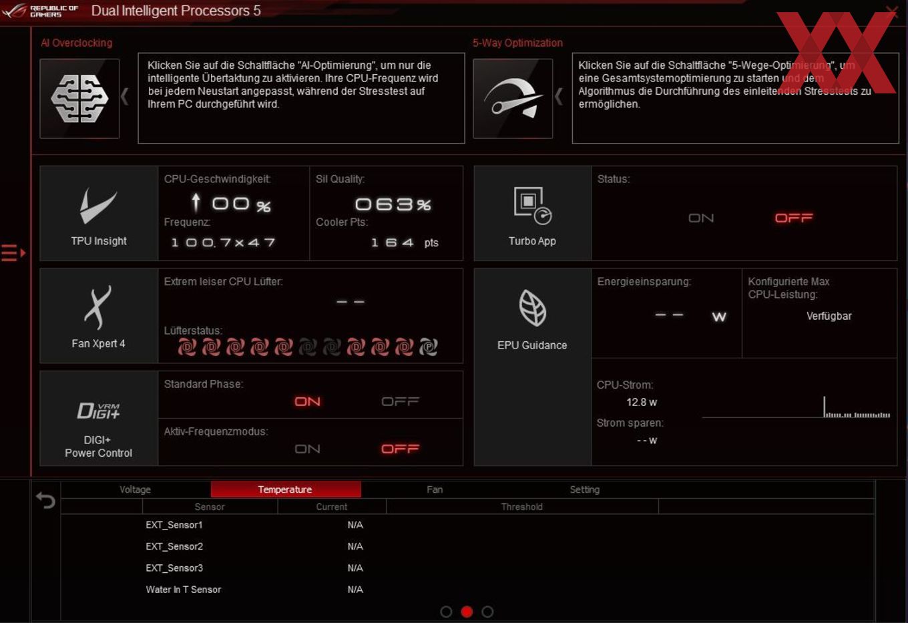The height and width of the screenshot is (623, 908).
Task: Launch the 5-Way Optimization gauge icon
Action: click(x=513, y=99)
